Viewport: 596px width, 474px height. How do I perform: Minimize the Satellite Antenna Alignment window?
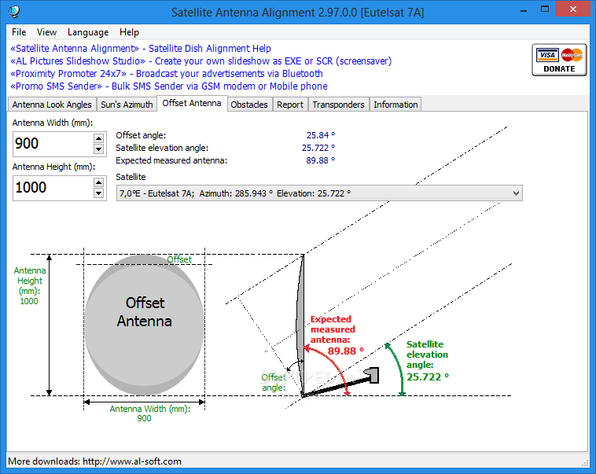coord(524,10)
